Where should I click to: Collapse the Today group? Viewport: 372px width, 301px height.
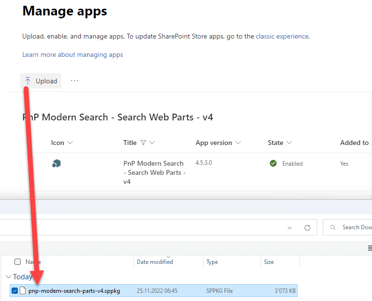point(8,276)
